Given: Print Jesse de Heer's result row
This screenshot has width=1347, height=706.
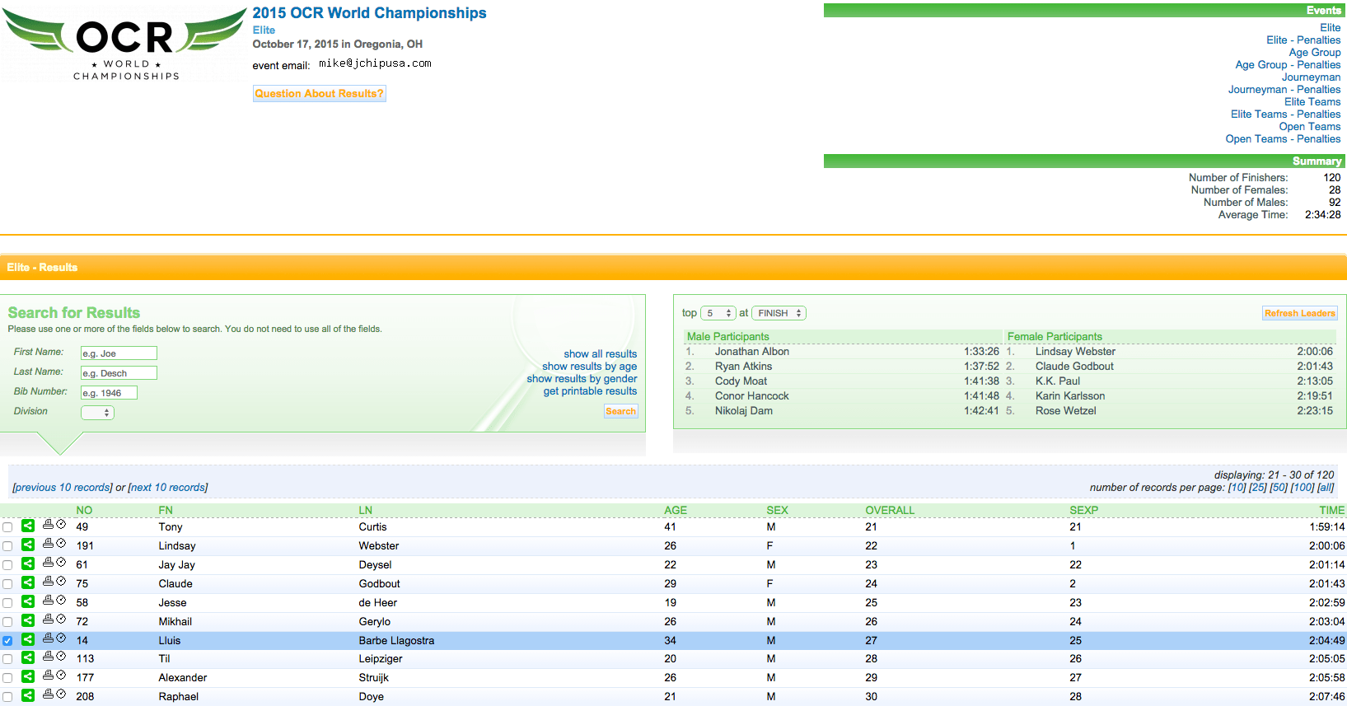Looking at the screenshot, I should tap(48, 600).
